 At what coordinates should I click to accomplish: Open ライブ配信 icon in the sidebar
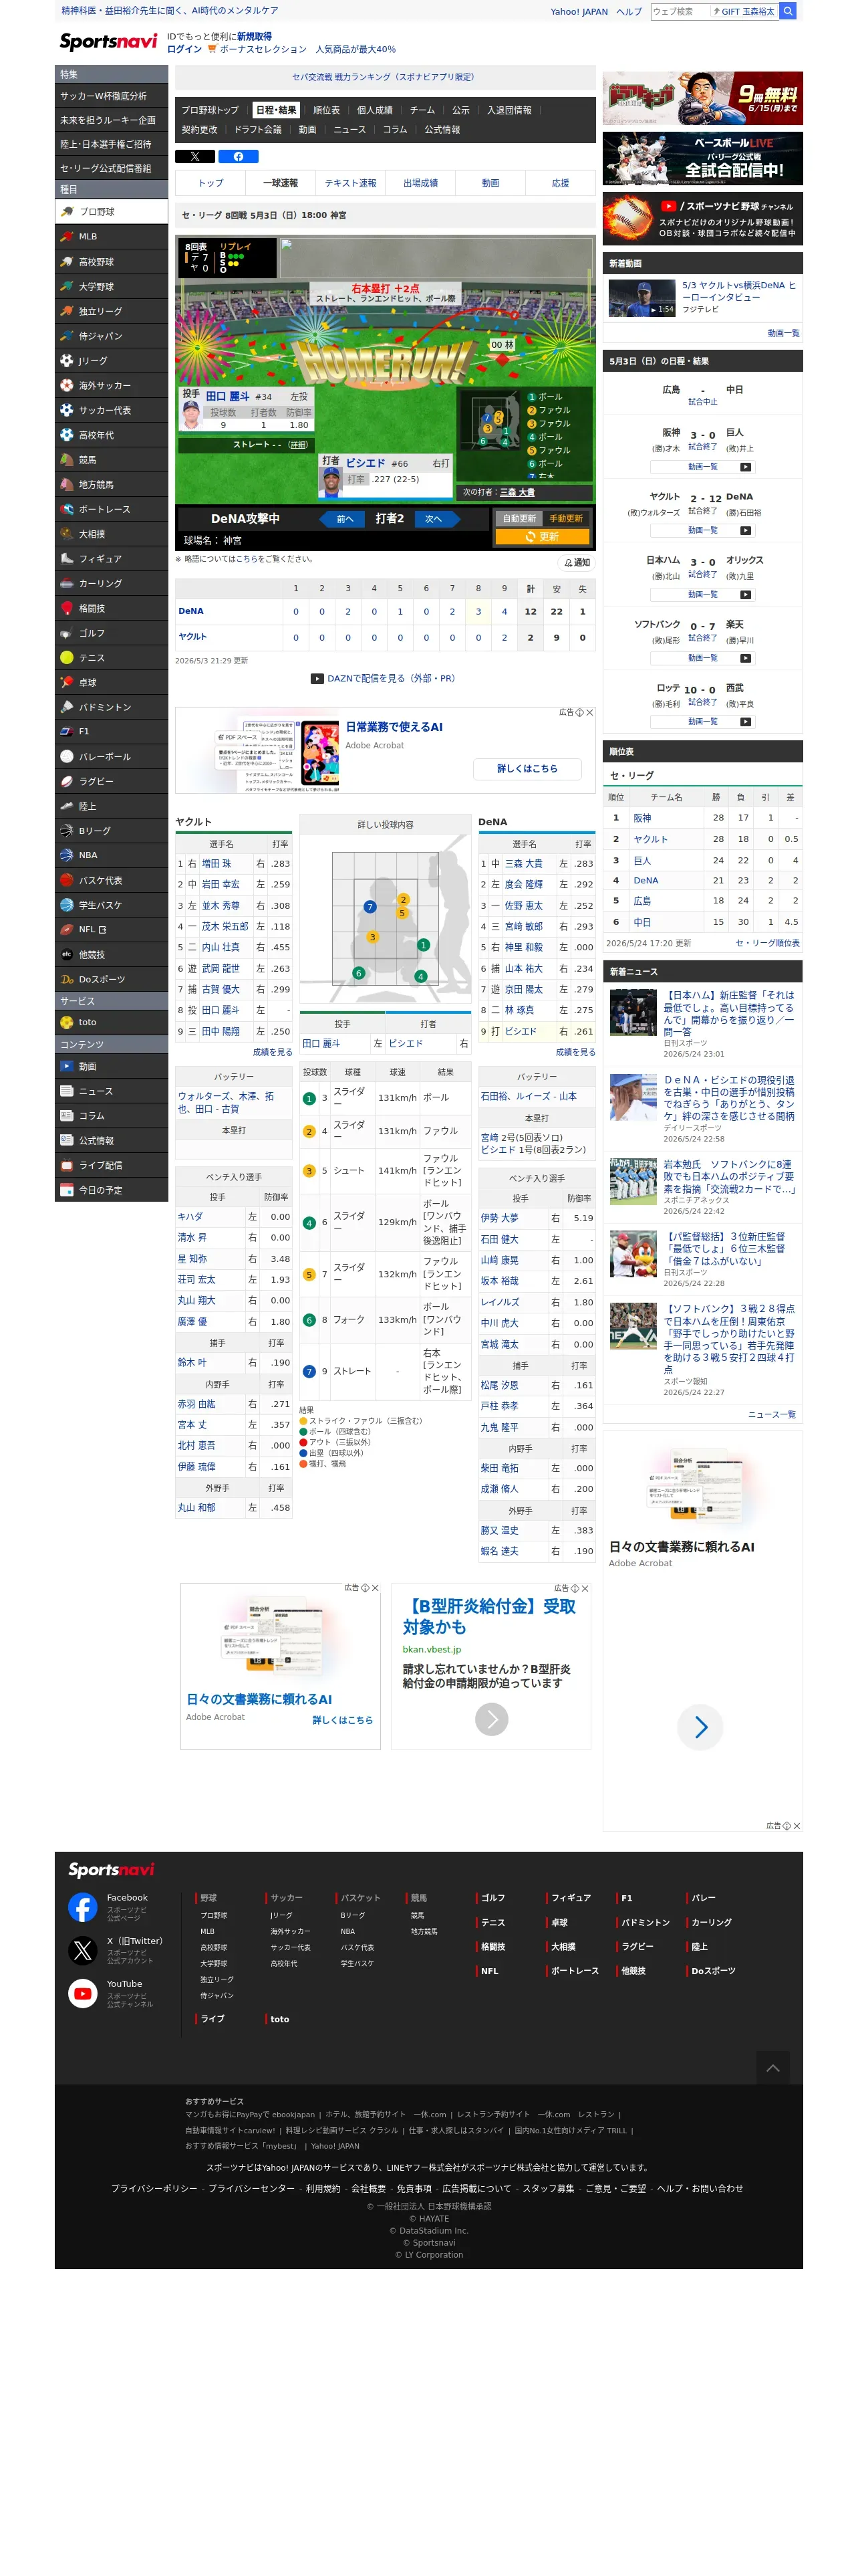pyautogui.click(x=67, y=1165)
